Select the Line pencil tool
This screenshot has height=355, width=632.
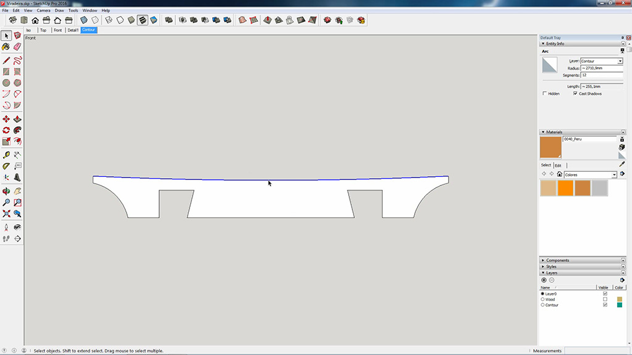(x=6, y=61)
